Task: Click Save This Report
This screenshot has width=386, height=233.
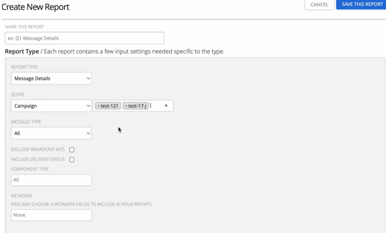Action: click(362, 4)
